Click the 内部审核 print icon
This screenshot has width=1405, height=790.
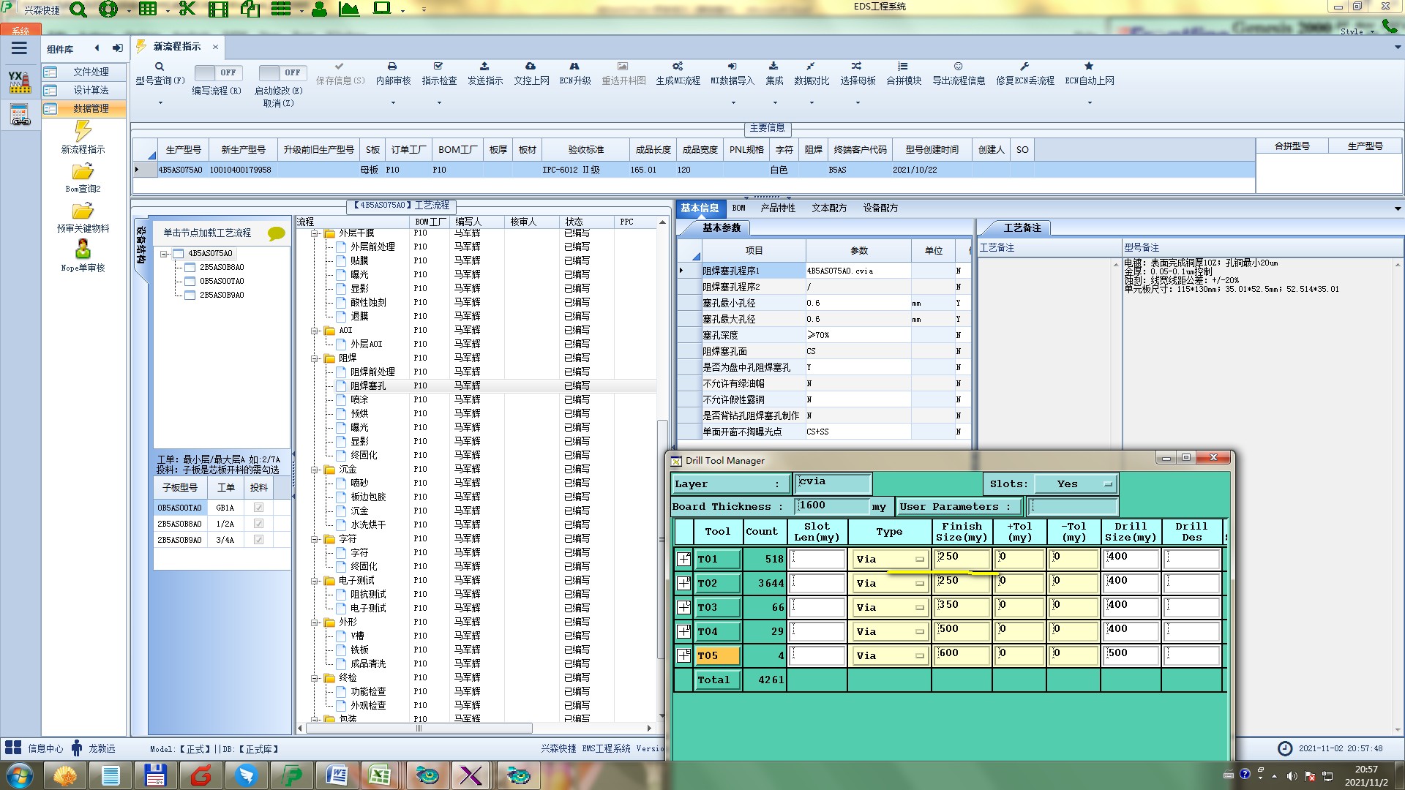(392, 67)
